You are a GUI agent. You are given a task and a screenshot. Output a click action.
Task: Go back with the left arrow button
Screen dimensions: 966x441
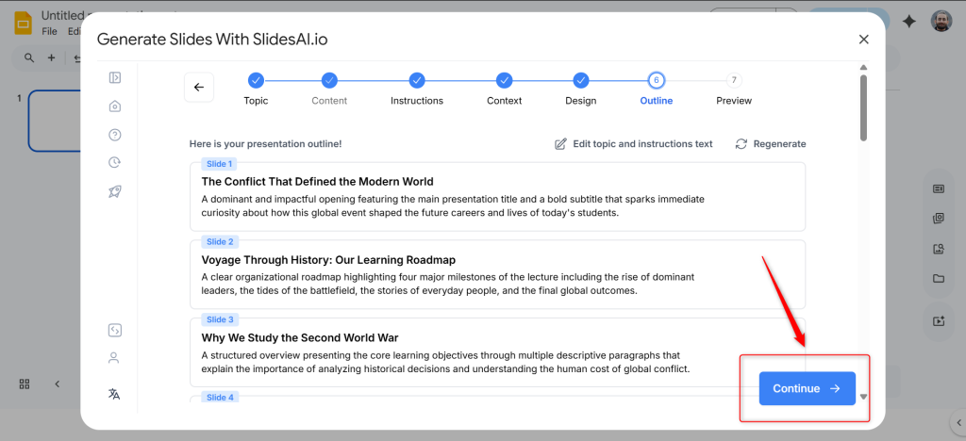coord(198,88)
